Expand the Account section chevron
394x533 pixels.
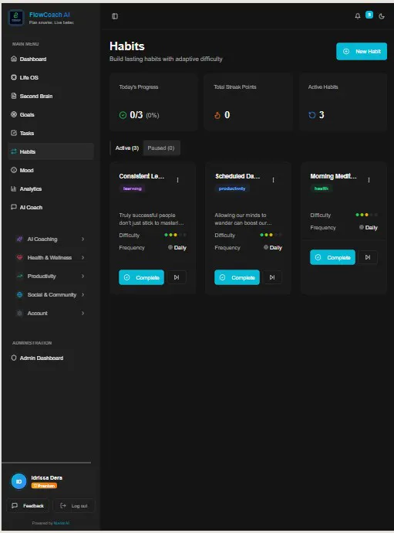click(x=83, y=313)
